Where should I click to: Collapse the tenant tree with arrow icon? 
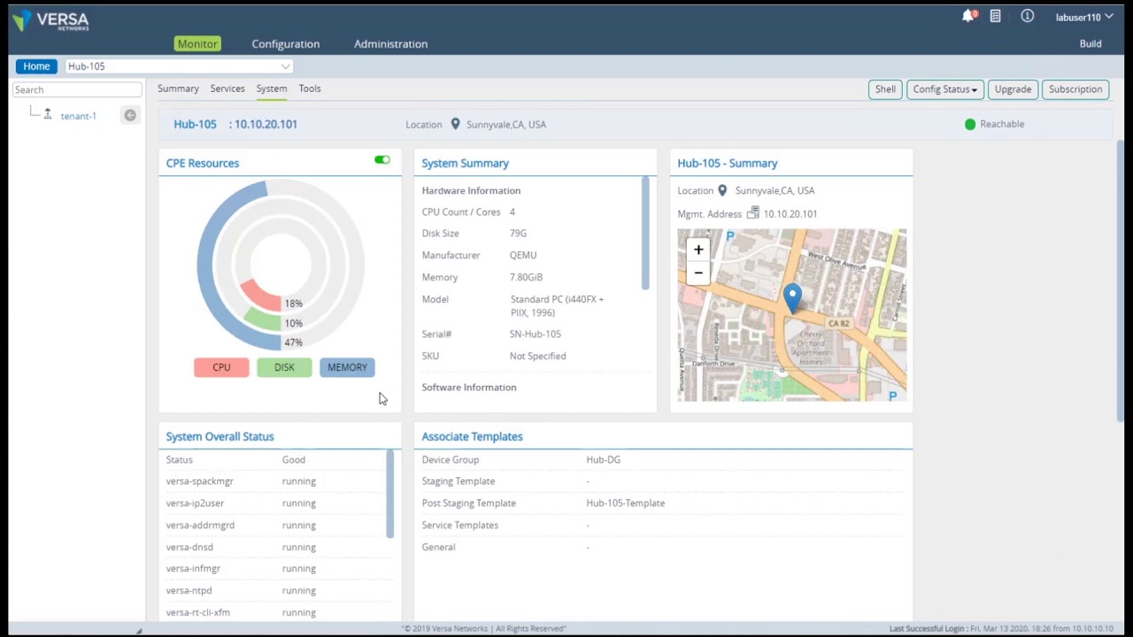coord(130,115)
